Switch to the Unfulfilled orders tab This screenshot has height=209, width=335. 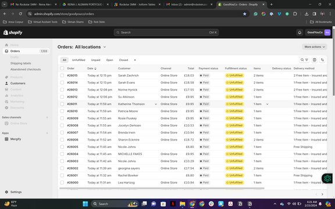click(79, 60)
